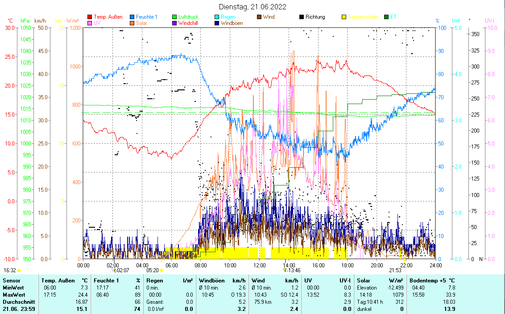
Task: Click the MaxWert row label
Action: 14,295
